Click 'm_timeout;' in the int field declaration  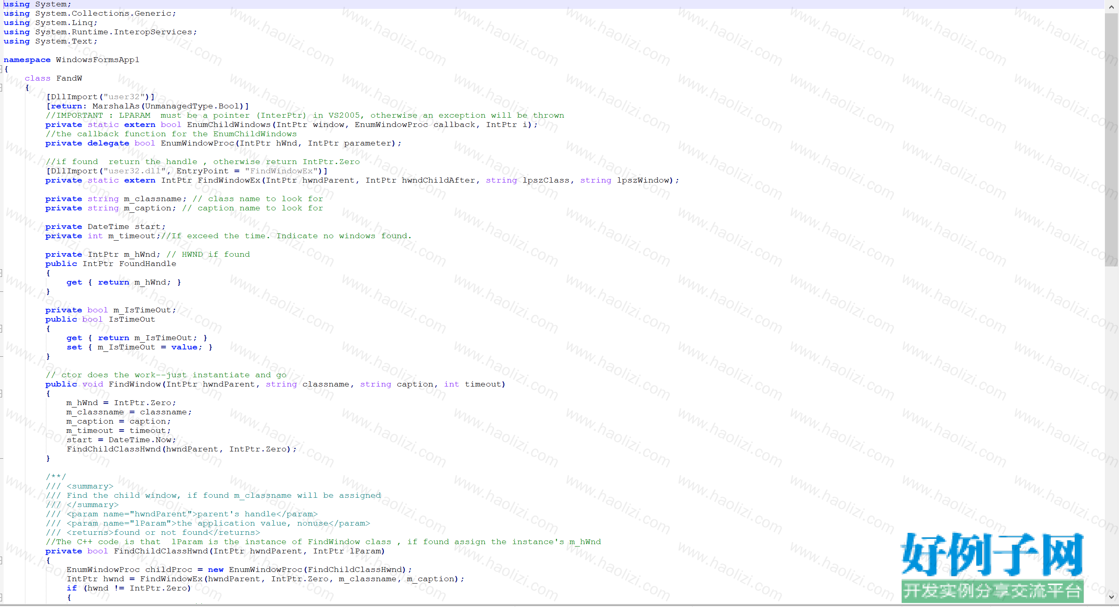[x=134, y=236]
